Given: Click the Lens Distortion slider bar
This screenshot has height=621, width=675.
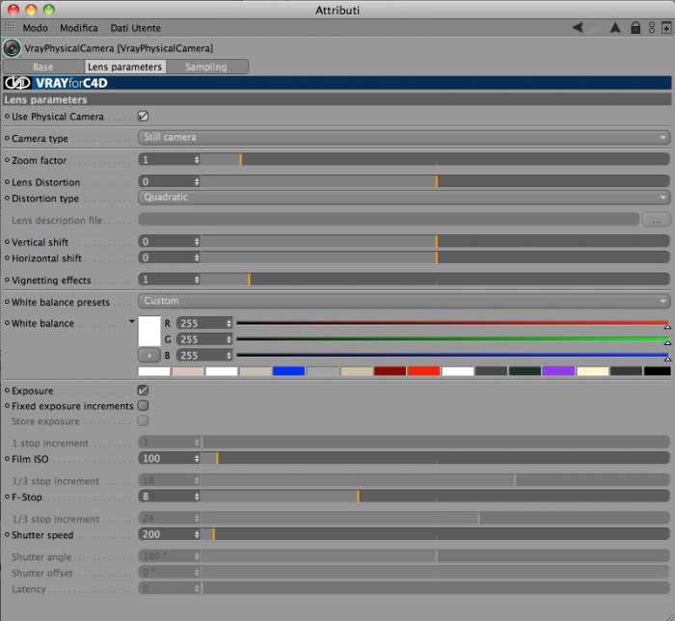Looking at the screenshot, I should click(435, 181).
